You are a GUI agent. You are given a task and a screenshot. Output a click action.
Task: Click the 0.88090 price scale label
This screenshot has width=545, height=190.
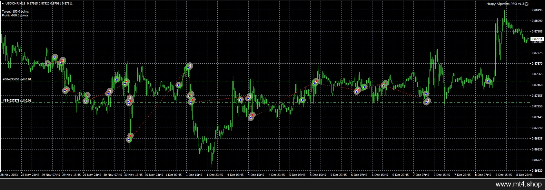(537, 21)
